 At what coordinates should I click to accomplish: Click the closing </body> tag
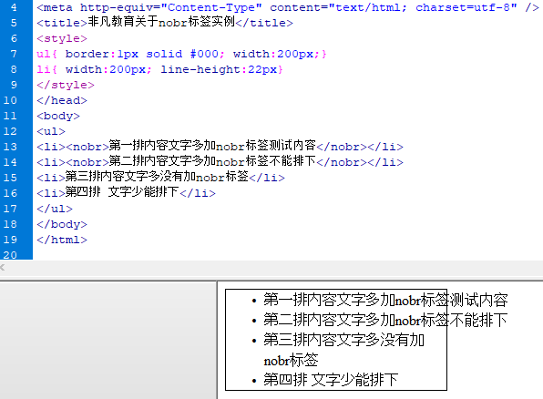coord(62,224)
